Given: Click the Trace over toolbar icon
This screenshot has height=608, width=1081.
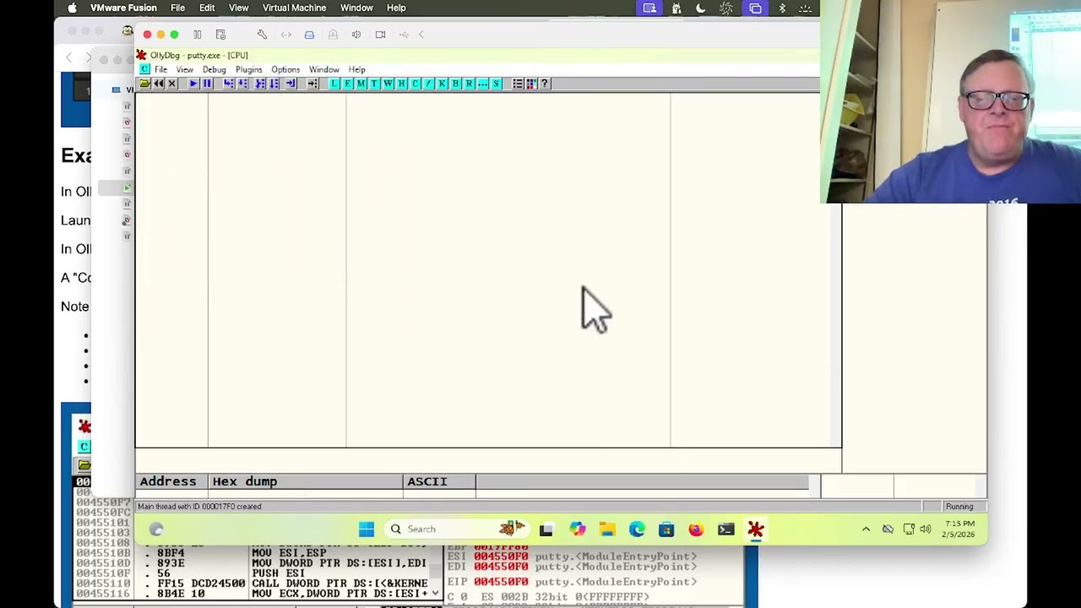Looking at the screenshot, I should [274, 84].
